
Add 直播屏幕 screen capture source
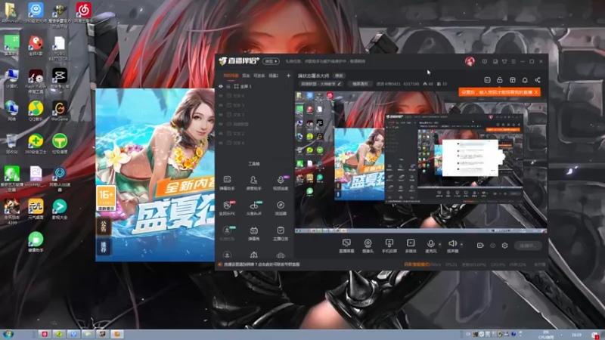click(x=346, y=246)
